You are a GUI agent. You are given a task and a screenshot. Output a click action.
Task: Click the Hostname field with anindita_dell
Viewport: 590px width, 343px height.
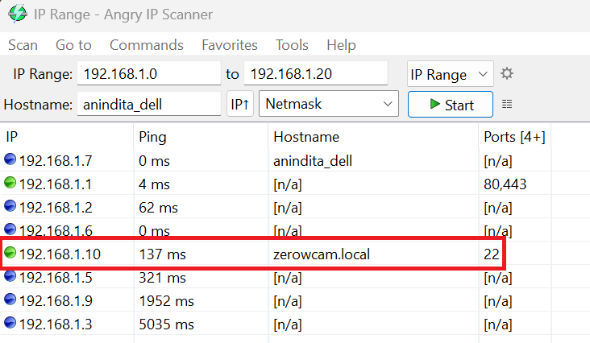[149, 104]
